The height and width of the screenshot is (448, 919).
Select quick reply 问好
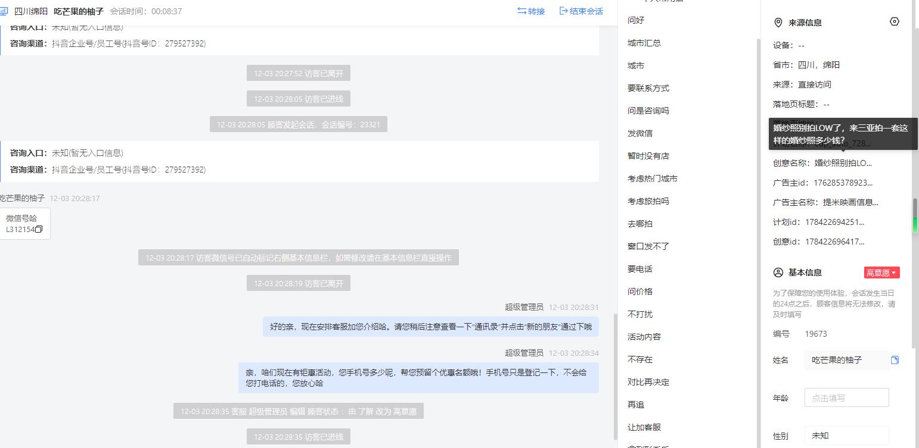click(x=636, y=20)
